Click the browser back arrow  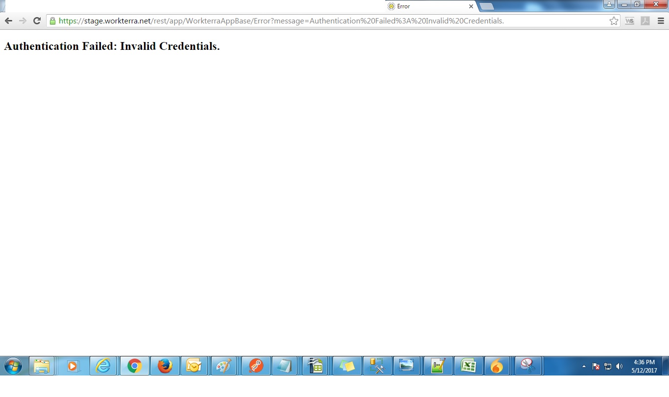click(8, 21)
